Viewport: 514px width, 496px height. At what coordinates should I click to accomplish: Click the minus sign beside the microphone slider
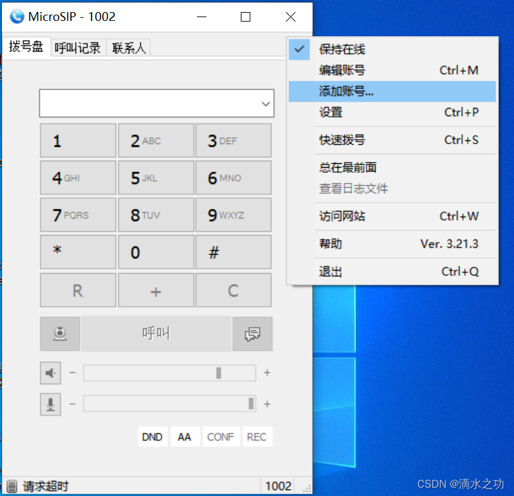pyautogui.click(x=72, y=405)
